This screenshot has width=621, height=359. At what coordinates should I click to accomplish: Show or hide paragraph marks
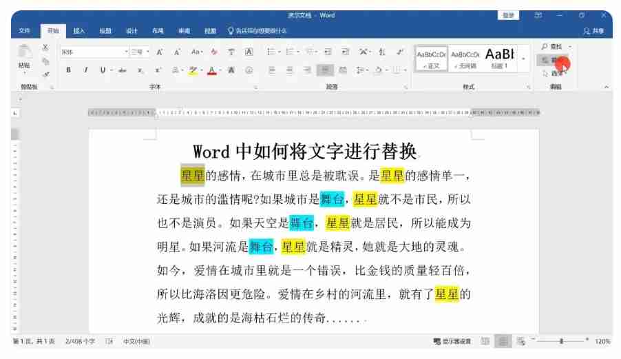pos(400,52)
